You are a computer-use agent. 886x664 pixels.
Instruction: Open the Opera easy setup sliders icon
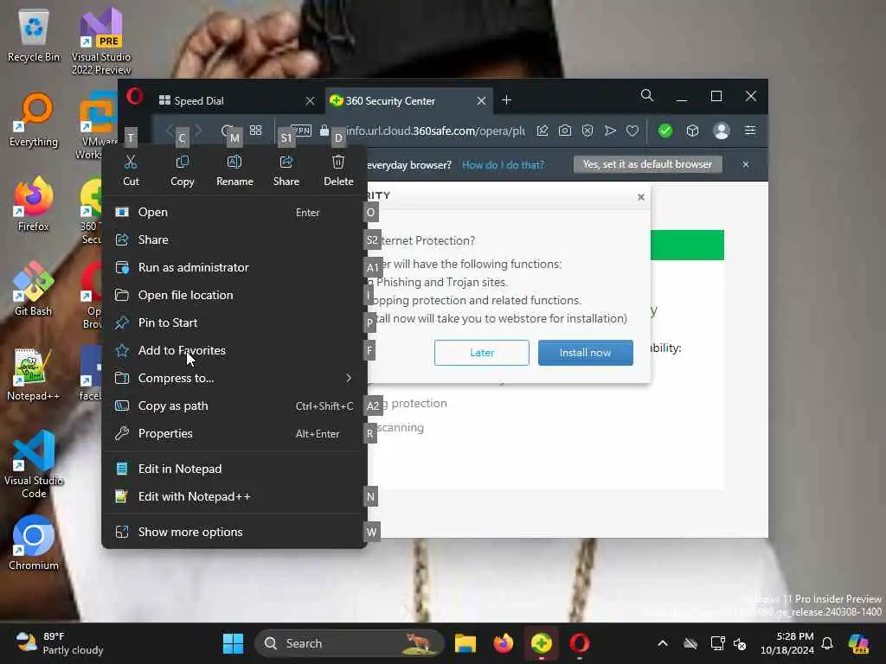click(750, 131)
